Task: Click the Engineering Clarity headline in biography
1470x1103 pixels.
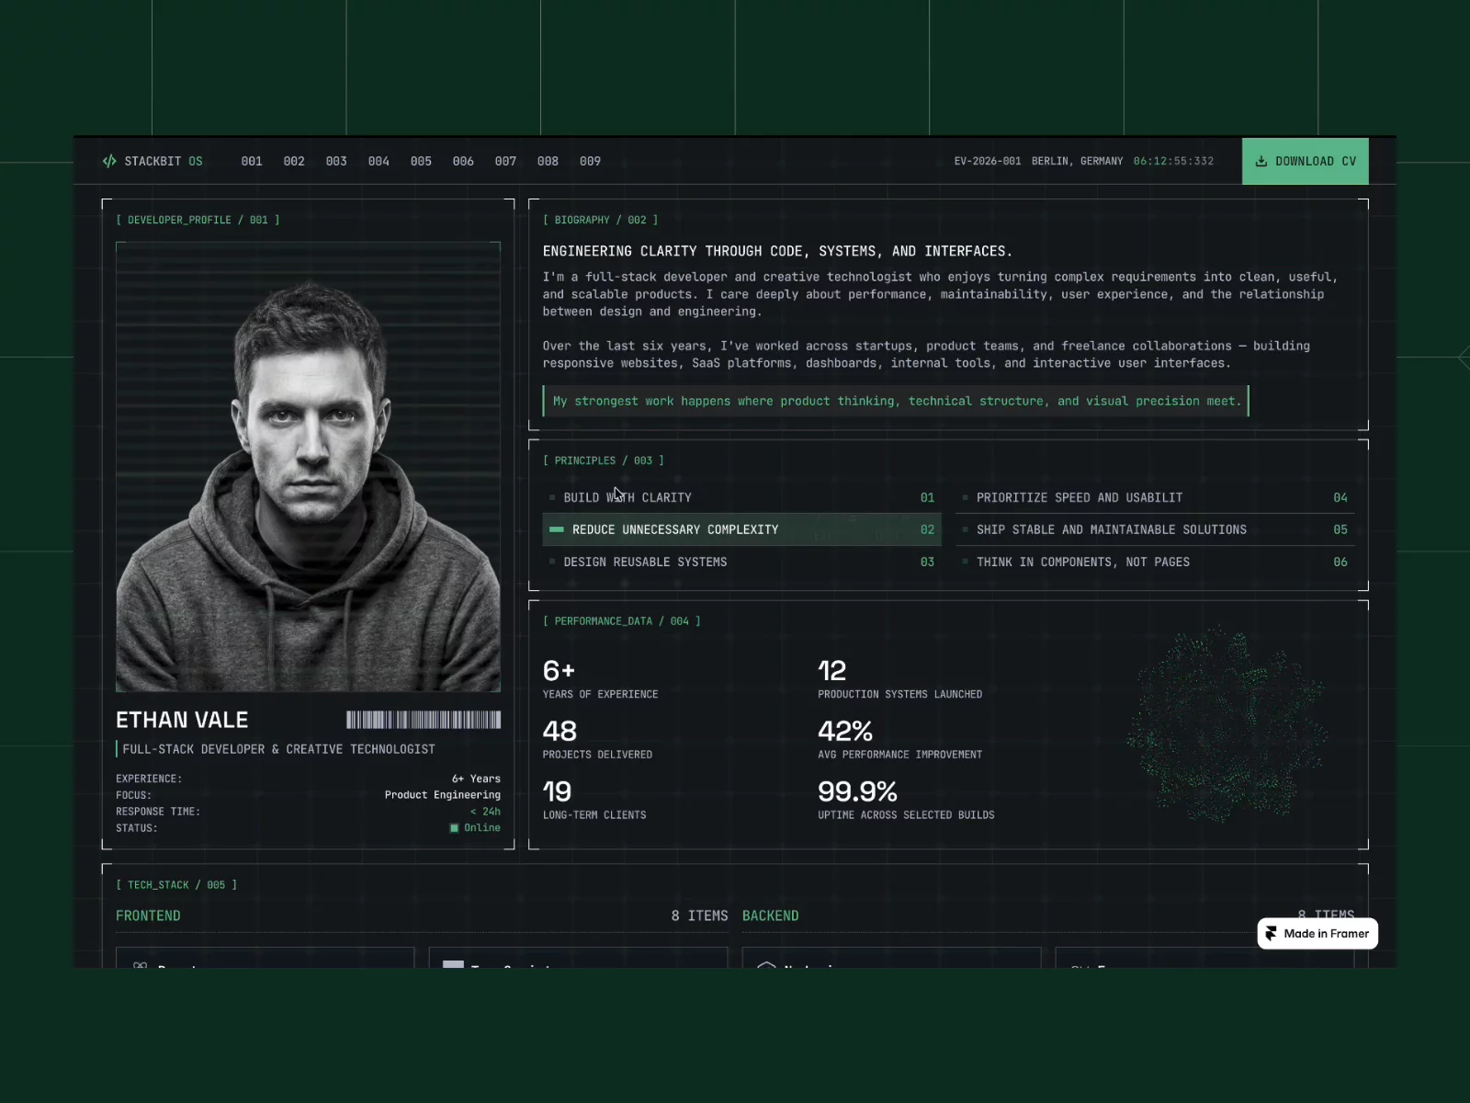Action: [777, 251]
